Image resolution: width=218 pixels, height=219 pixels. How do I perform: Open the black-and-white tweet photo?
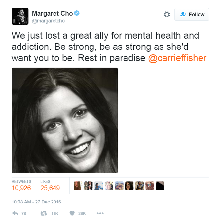click(x=65, y=120)
